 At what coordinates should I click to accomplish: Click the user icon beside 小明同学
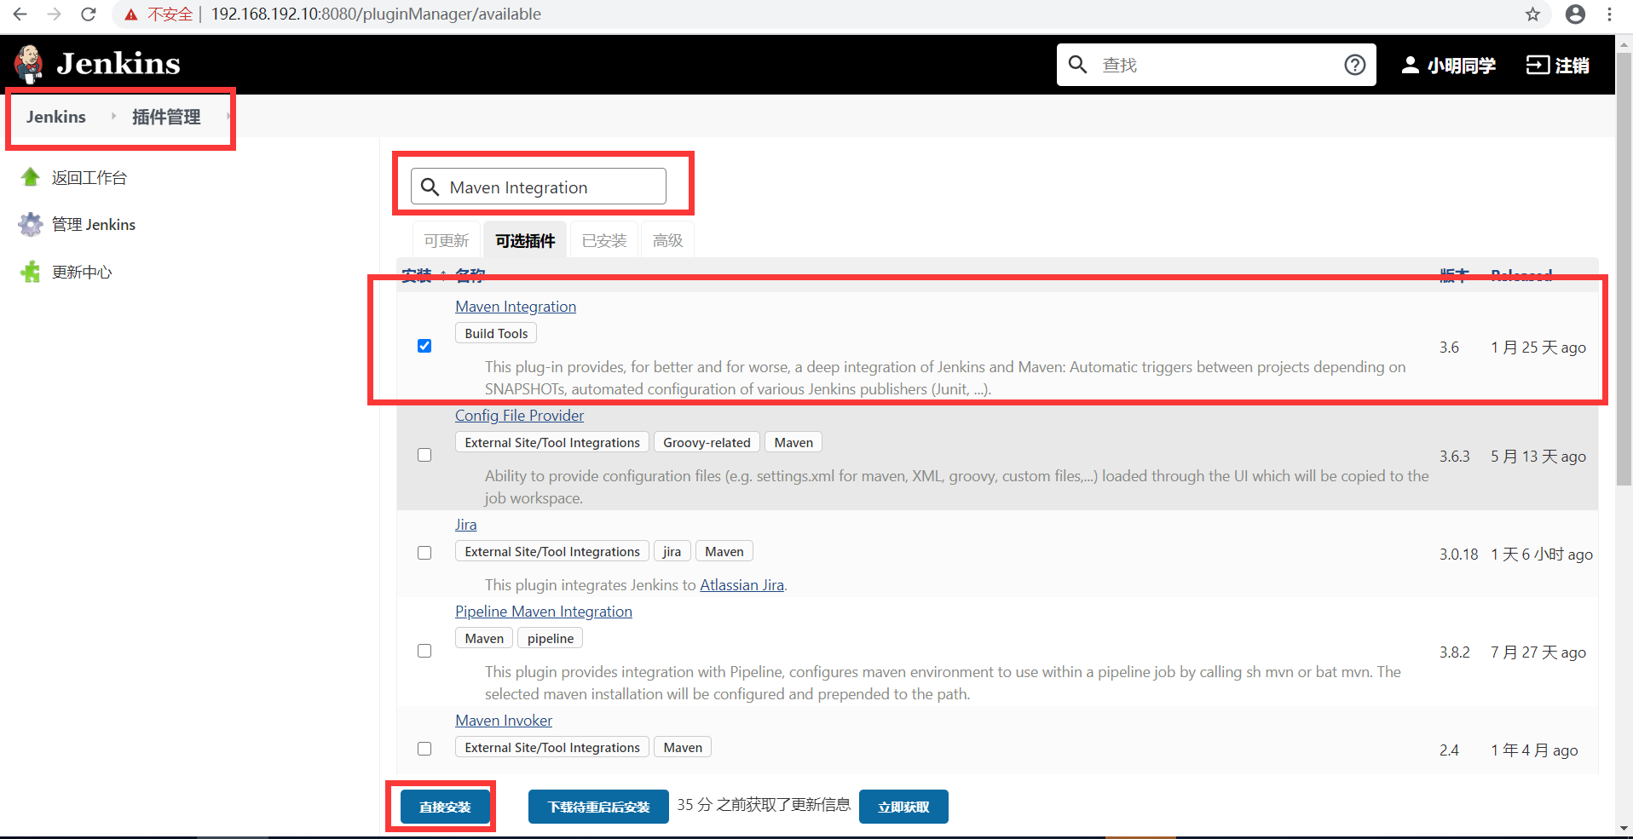point(1410,65)
